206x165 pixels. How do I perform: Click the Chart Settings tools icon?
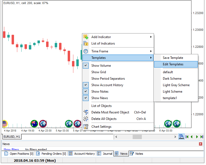tap(86, 127)
